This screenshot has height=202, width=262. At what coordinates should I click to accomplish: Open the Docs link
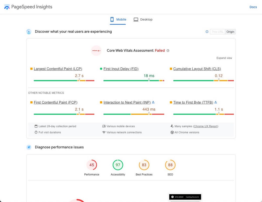click(x=253, y=7)
